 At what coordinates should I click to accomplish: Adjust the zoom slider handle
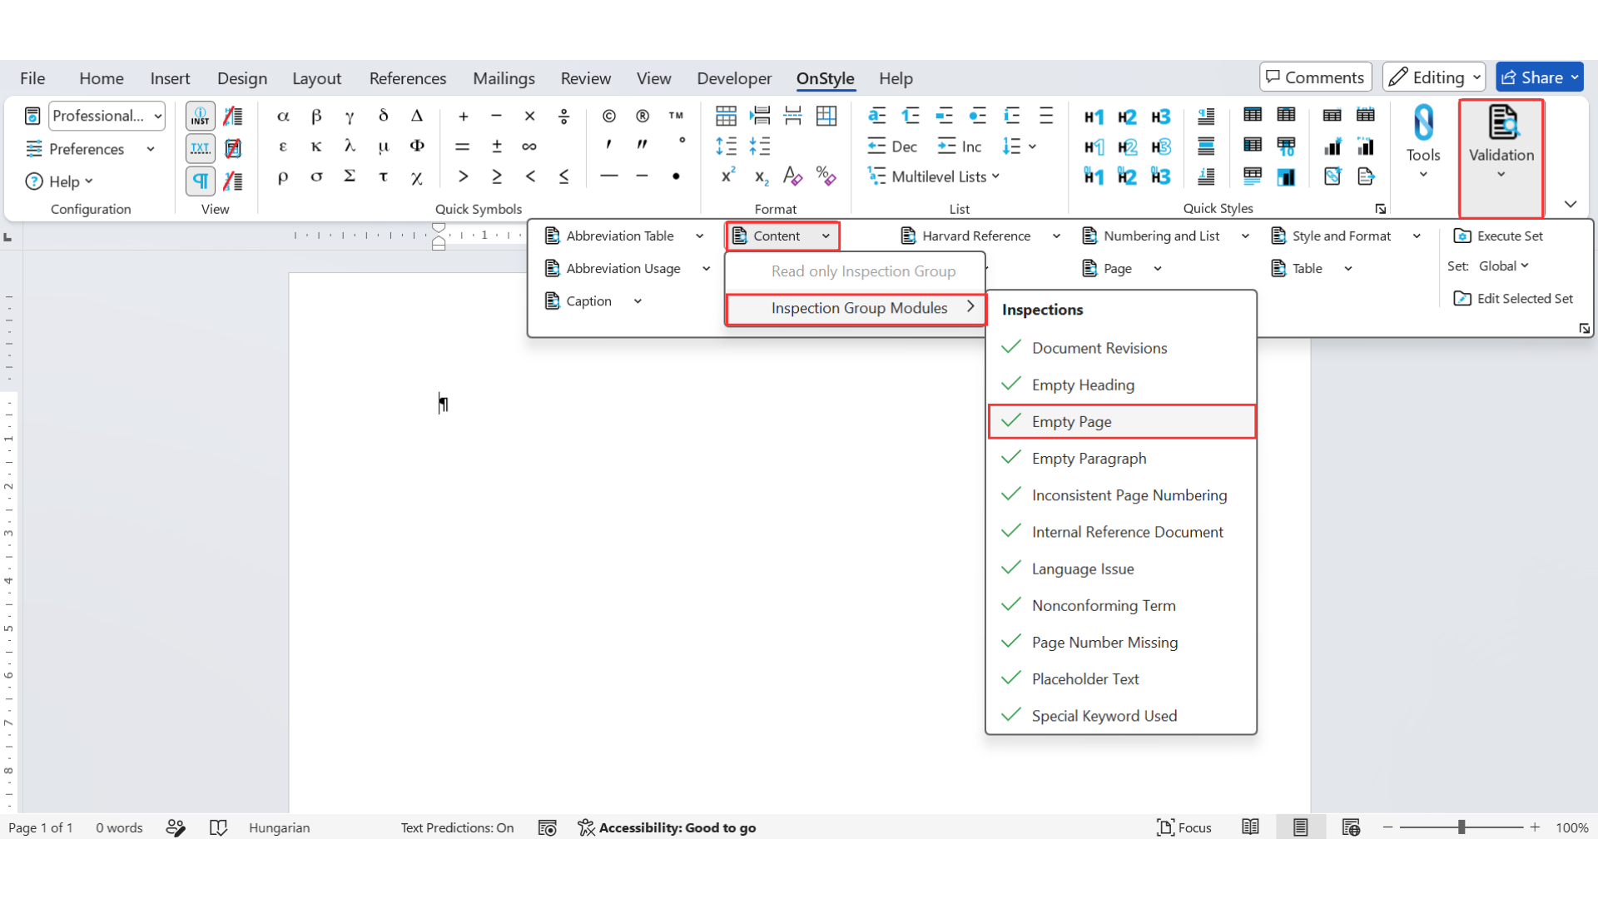coord(1462,827)
